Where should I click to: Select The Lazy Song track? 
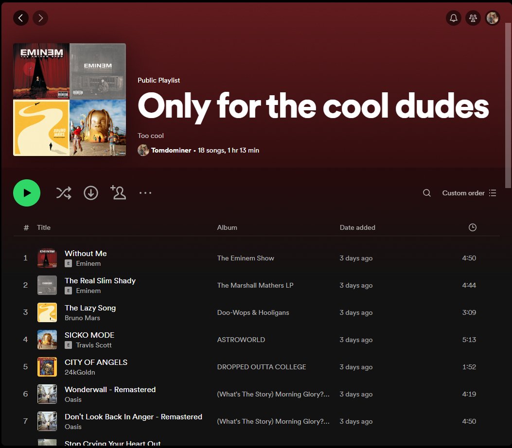coord(90,308)
